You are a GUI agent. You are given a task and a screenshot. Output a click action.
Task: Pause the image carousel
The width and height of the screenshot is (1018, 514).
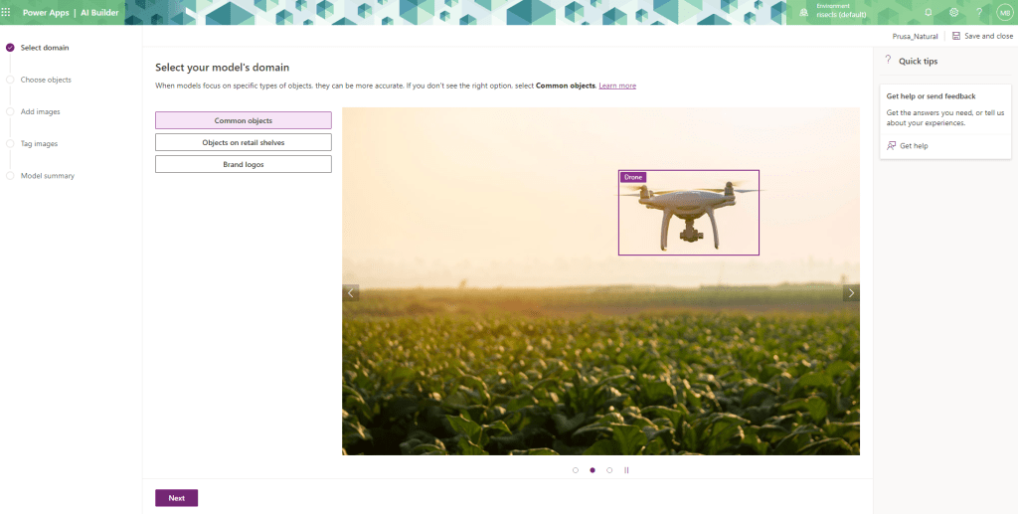point(626,470)
